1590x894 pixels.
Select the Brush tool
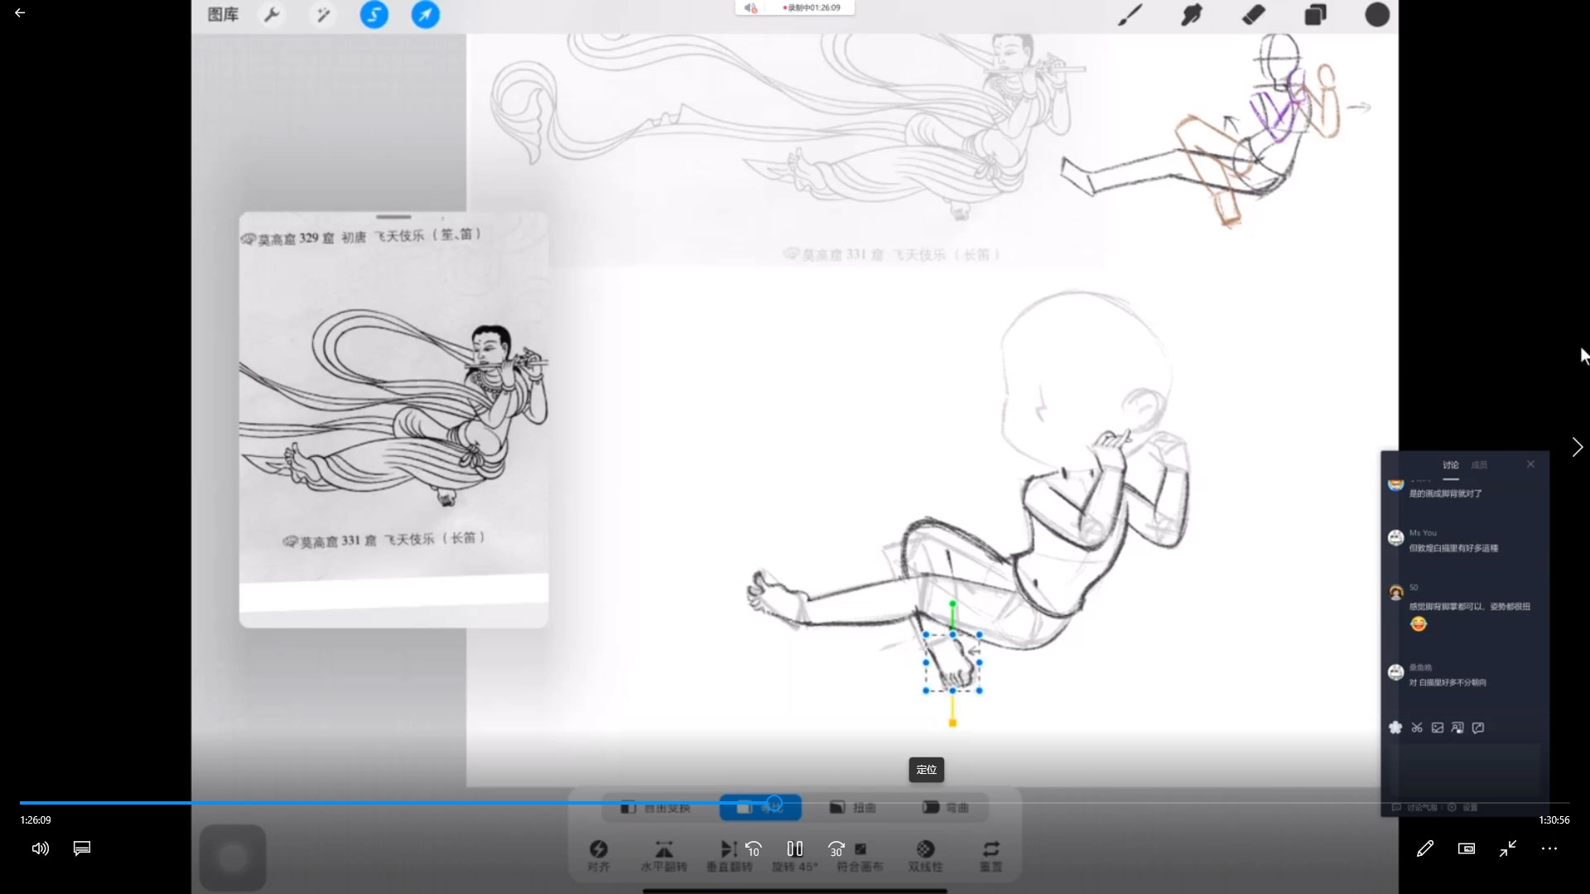pyautogui.click(x=1130, y=14)
